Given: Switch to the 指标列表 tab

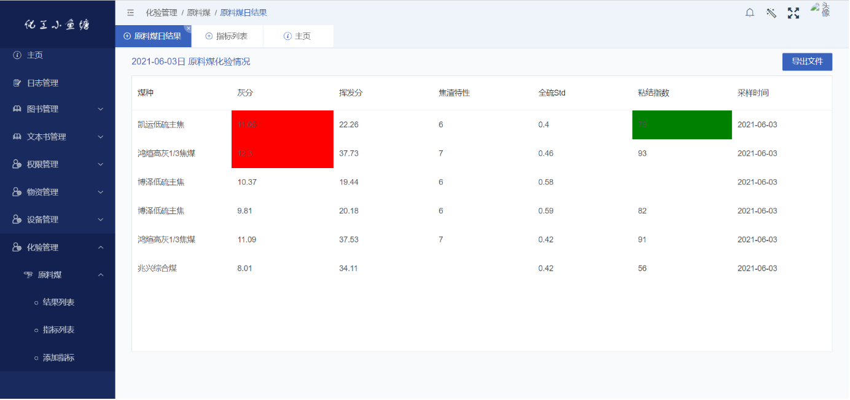Looking at the screenshot, I should (227, 36).
